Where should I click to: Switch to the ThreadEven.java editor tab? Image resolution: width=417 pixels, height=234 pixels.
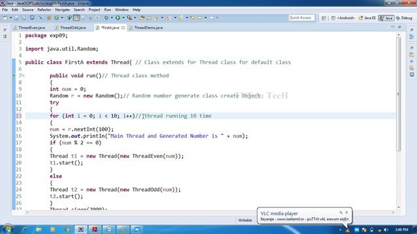pyautogui.click(x=29, y=27)
